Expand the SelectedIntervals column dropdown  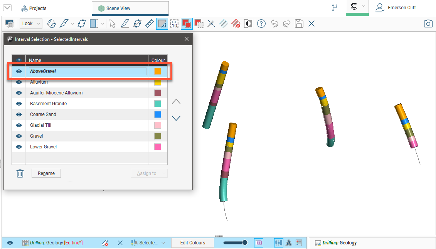(163, 243)
